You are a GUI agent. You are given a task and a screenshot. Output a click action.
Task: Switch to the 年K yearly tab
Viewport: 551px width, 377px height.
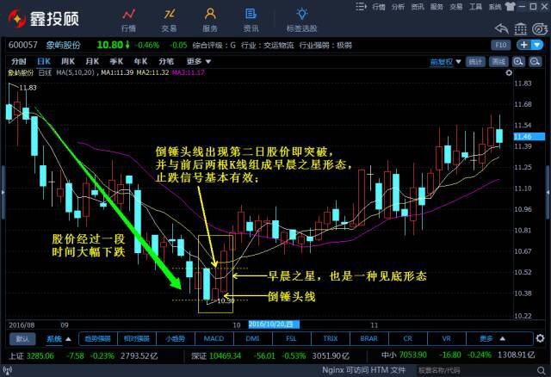point(140,61)
